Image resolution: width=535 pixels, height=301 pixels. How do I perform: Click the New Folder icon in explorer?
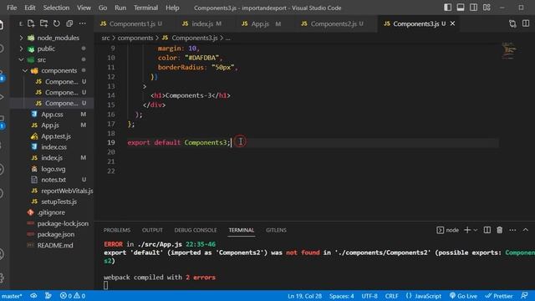click(43, 23)
